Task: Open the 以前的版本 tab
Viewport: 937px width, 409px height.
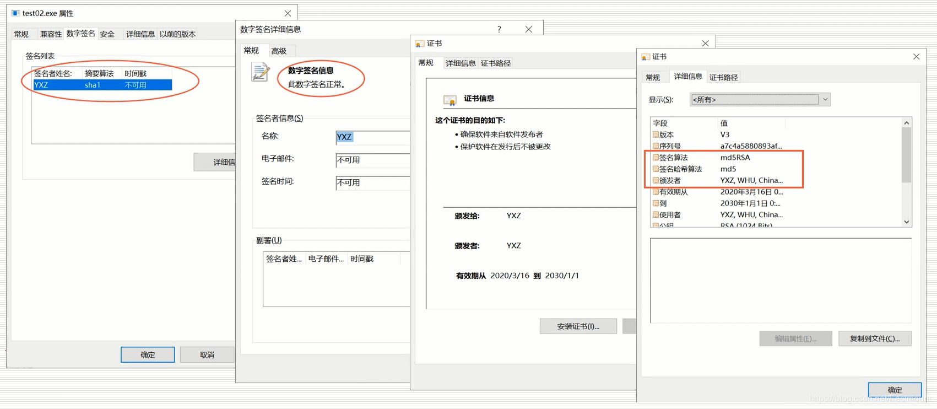Action: point(177,34)
